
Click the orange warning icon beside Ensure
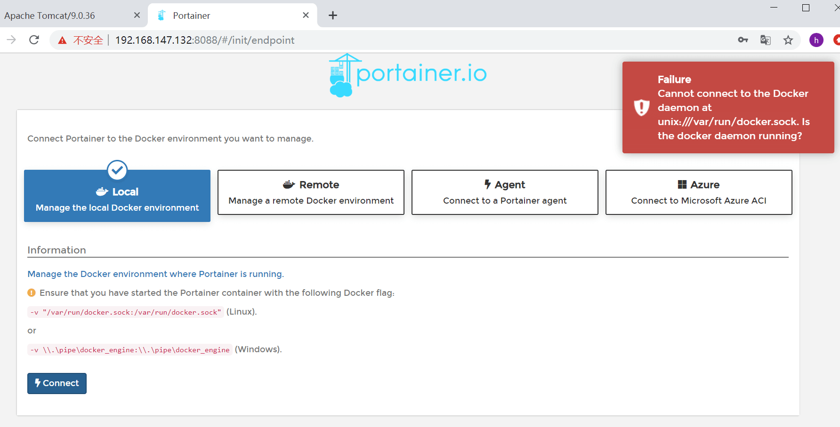pyautogui.click(x=32, y=293)
